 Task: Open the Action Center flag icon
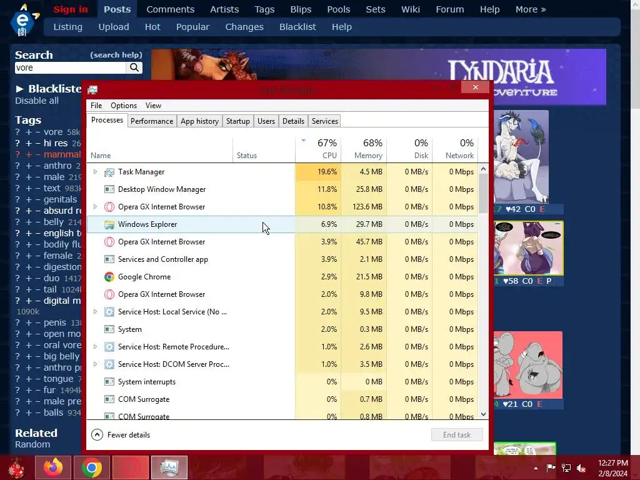coord(551,468)
